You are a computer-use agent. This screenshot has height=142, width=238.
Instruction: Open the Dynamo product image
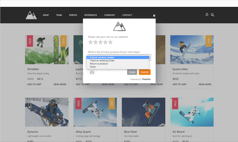click(47, 112)
